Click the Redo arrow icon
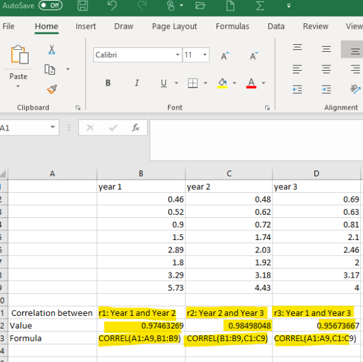Screen dimensions: 363x362 (142, 6)
